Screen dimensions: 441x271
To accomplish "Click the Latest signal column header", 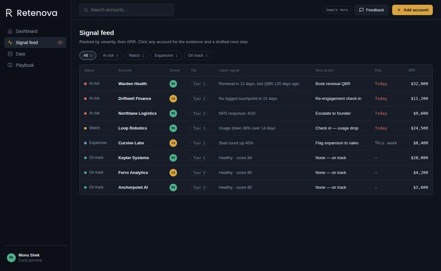I will [x=229, y=70].
